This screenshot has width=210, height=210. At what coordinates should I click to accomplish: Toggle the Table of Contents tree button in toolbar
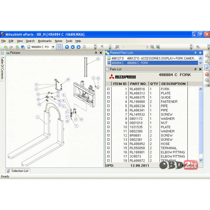pos(59,47)
